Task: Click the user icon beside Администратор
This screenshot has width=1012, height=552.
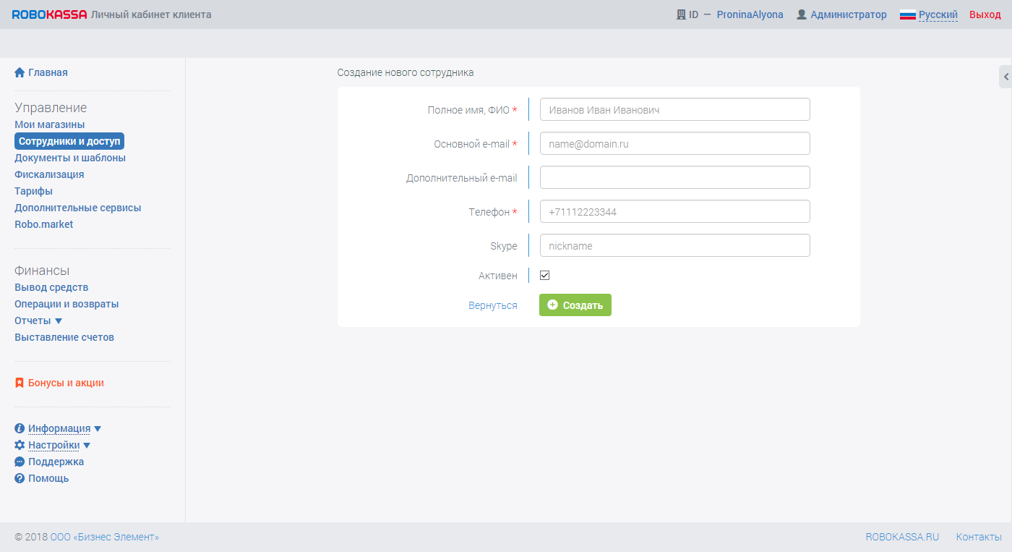Action: 801,14
